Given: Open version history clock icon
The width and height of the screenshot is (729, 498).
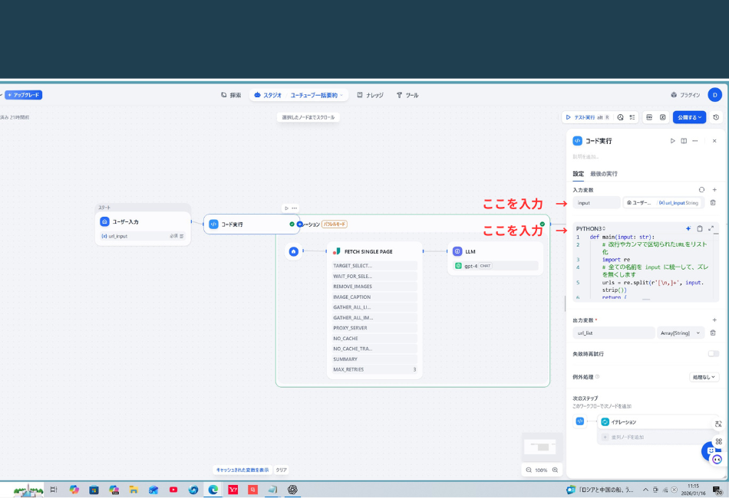Looking at the screenshot, I should pos(716,117).
